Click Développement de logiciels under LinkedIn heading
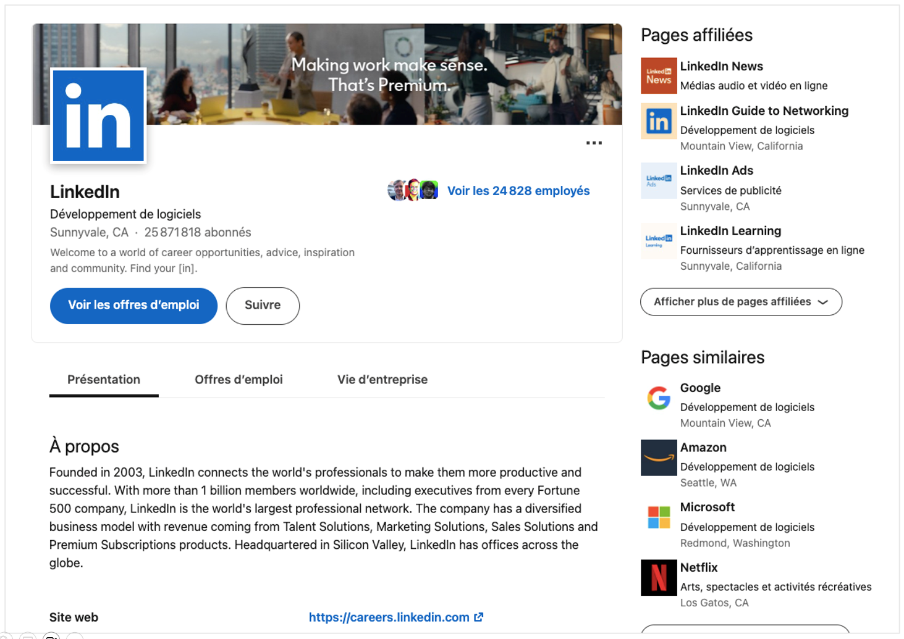This screenshot has height=639, width=904. pos(125,214)
